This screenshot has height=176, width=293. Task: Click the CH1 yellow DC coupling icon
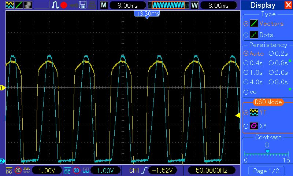tap(9, 170)
